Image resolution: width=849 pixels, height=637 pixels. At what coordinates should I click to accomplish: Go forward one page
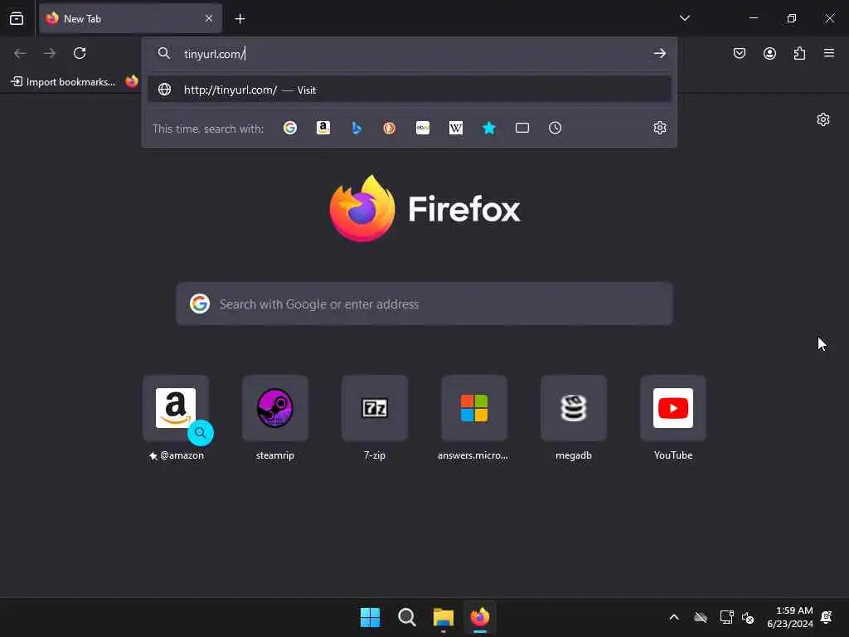click(50, 53)
